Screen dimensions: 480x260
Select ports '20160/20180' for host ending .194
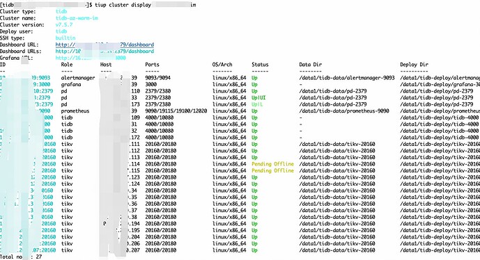pos(161,224)
